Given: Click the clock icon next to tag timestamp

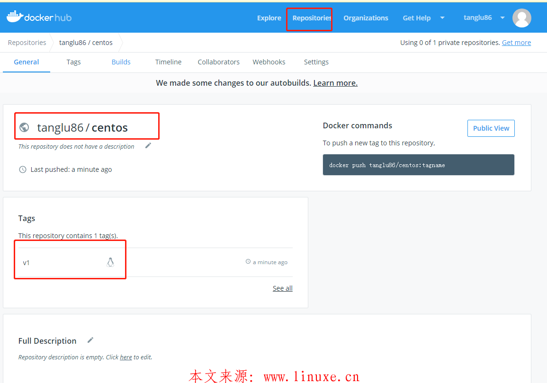Looking at the screenshot, I should (248, 262).
